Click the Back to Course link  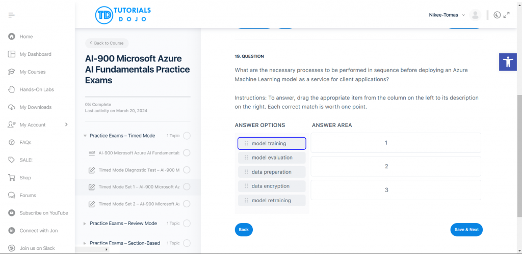(x=107, y=43)
